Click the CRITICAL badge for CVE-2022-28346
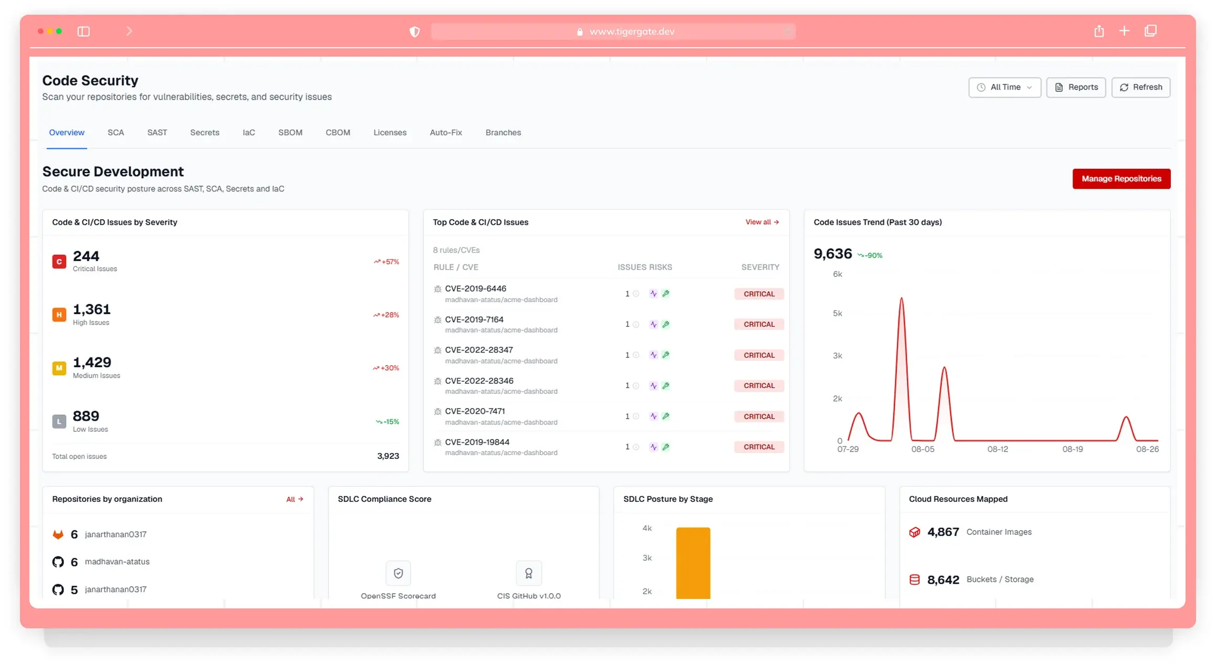This screenshot has width=1216, height=664. pyautogui.click(x=759, y=385)
